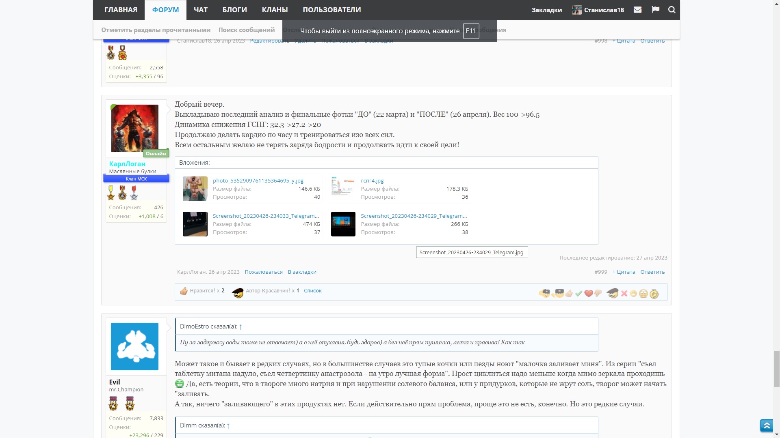Click the scroll-to-top double-arrow button
This screenshot has width=780, height=438.
766,425
